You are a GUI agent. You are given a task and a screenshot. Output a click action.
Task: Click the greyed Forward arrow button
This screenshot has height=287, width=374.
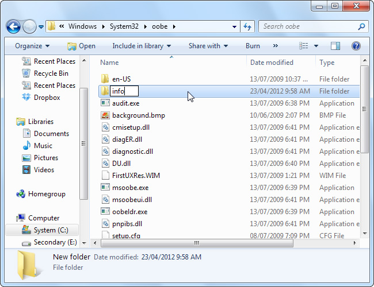(29, 26)
